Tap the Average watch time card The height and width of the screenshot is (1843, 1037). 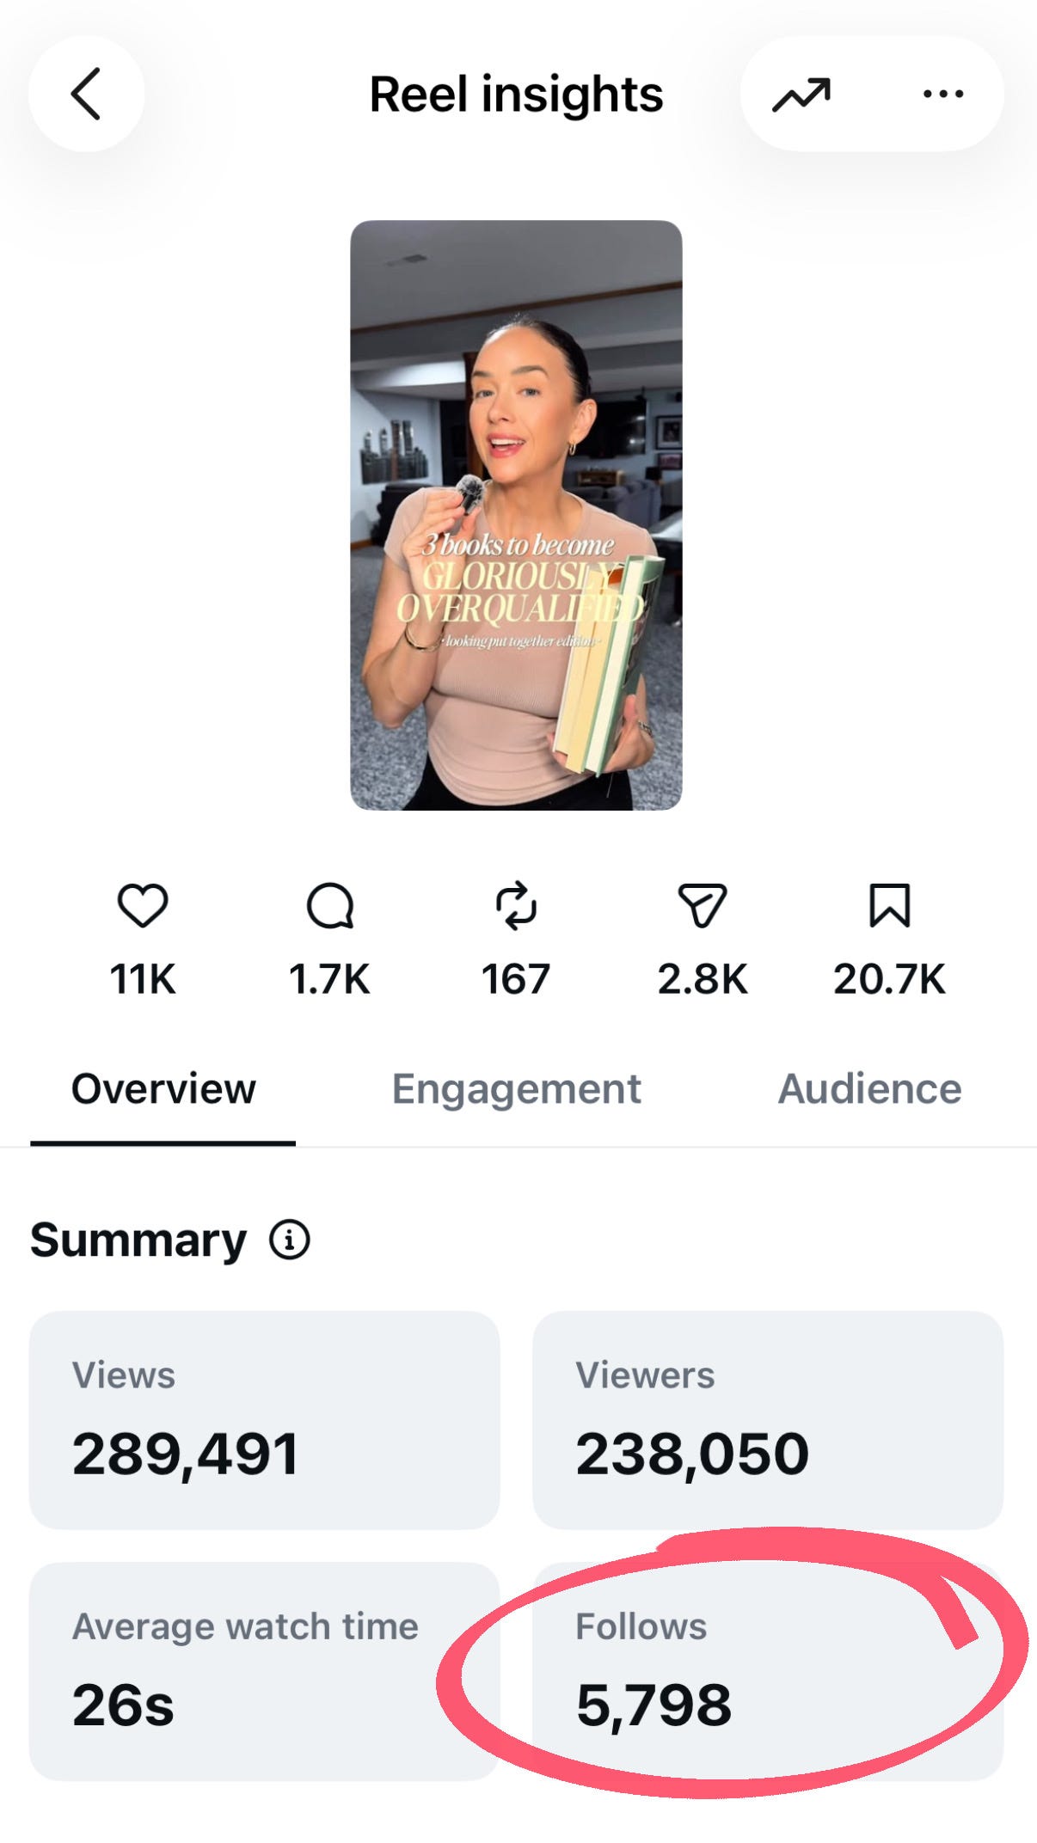264,1671
